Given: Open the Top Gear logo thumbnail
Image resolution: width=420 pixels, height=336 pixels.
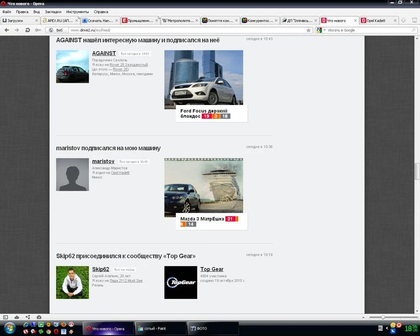Looking at the screenshot, I should 181,283.
